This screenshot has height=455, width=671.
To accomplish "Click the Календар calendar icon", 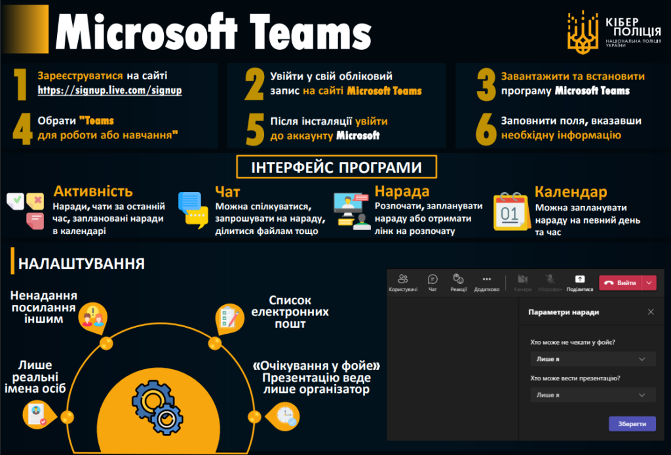I will coord(511,212).
